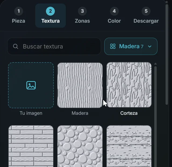Choose the wood planks texture thumbnail
The image size is (172, 167).
[x=31, y=146]
